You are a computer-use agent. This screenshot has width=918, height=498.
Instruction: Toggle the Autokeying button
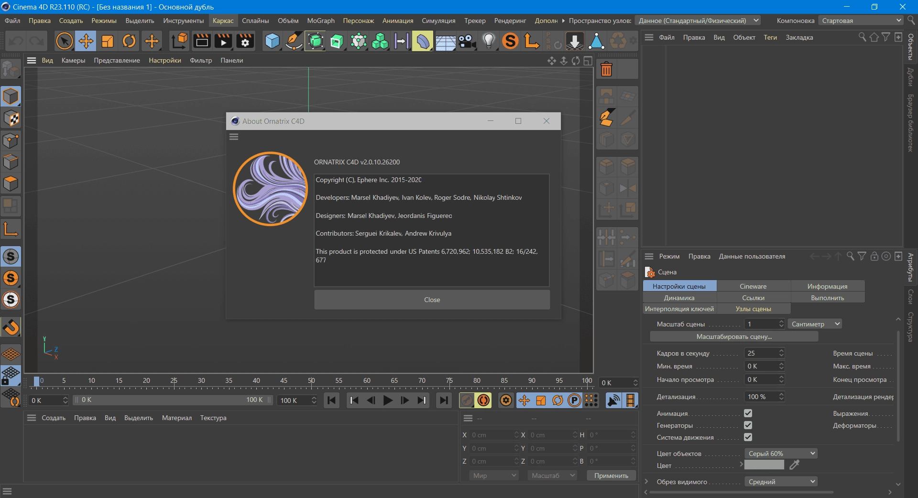tap(483, 401)
